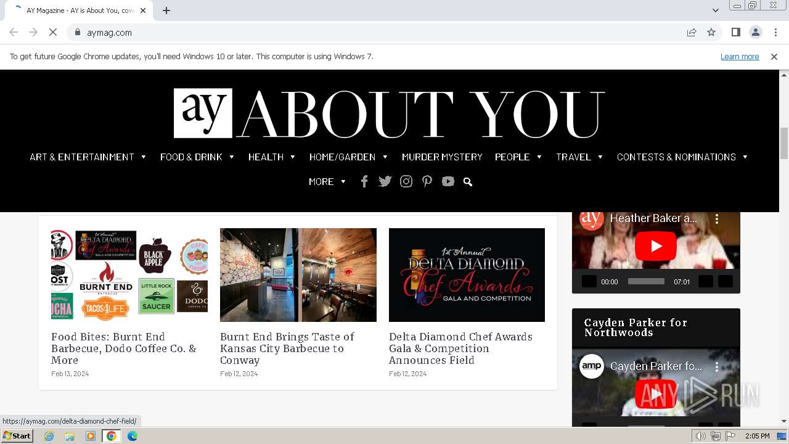Open Burnt End Brings Taste of Kansas City article
Image resolution: width=789 pixels, height=444 pixels.
(x=287, y=348)
